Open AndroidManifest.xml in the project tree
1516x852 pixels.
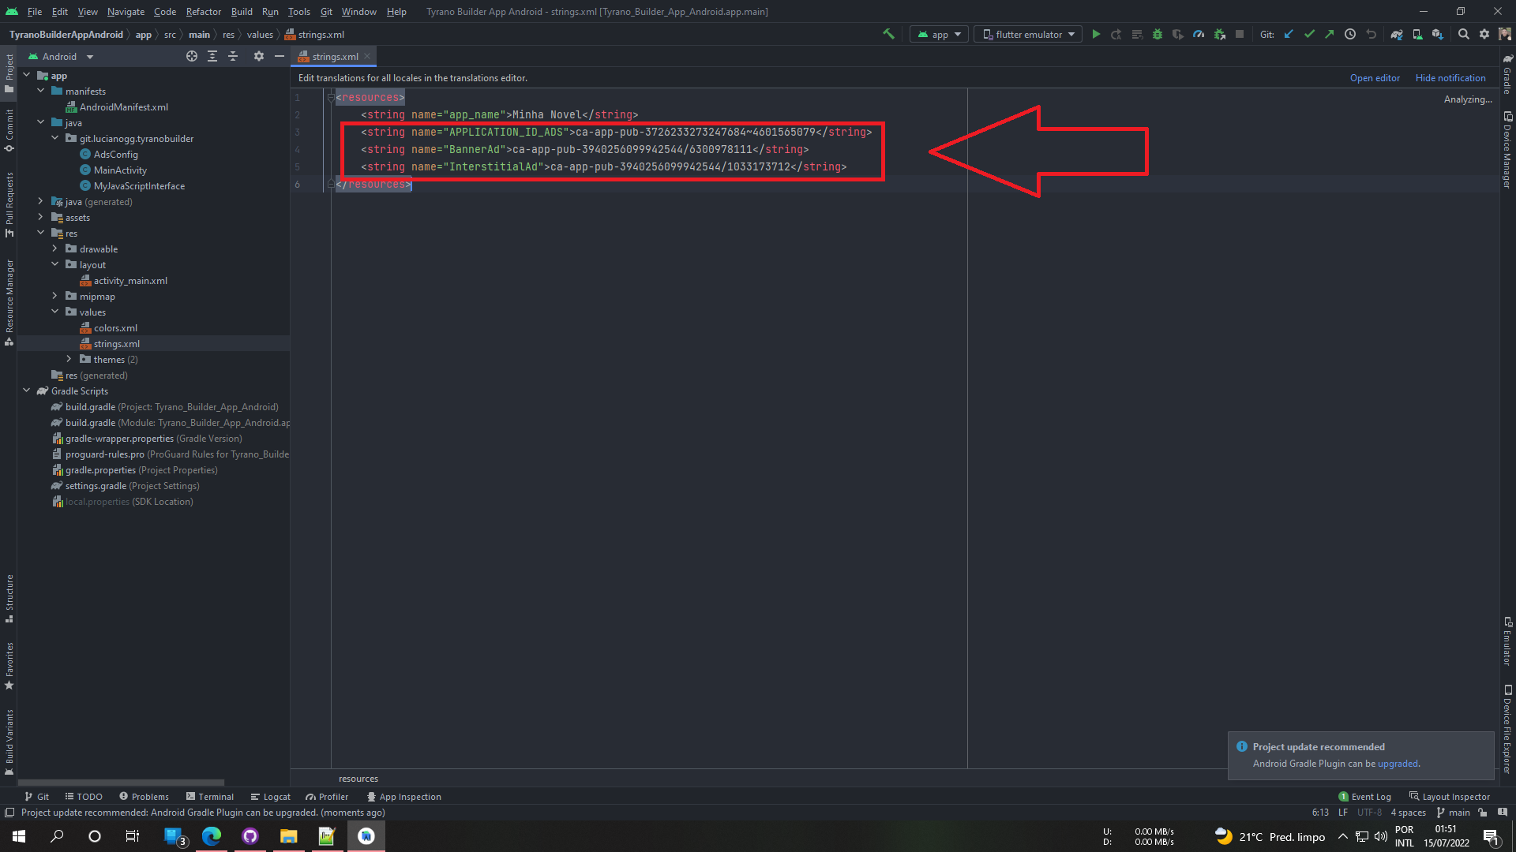pyautogui.click(x=123, y=107)
